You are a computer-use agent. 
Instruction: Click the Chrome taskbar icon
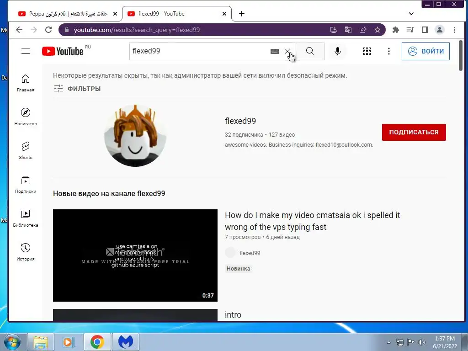[97, 342]
